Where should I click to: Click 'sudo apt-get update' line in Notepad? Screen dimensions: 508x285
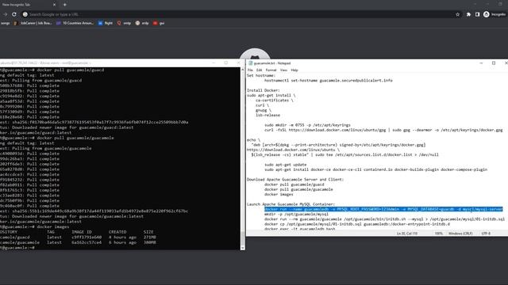click(x=286, y=165)
